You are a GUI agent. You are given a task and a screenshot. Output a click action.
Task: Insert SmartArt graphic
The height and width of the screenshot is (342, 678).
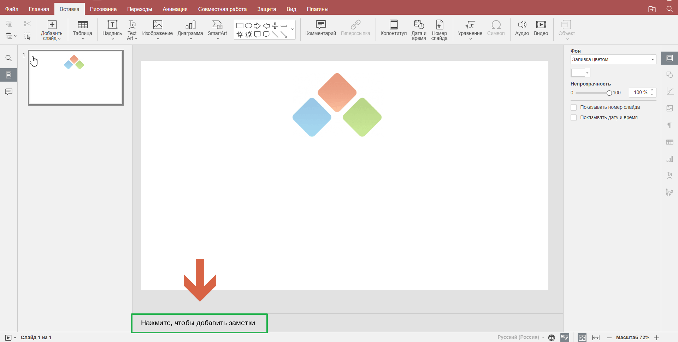(217, 25)
